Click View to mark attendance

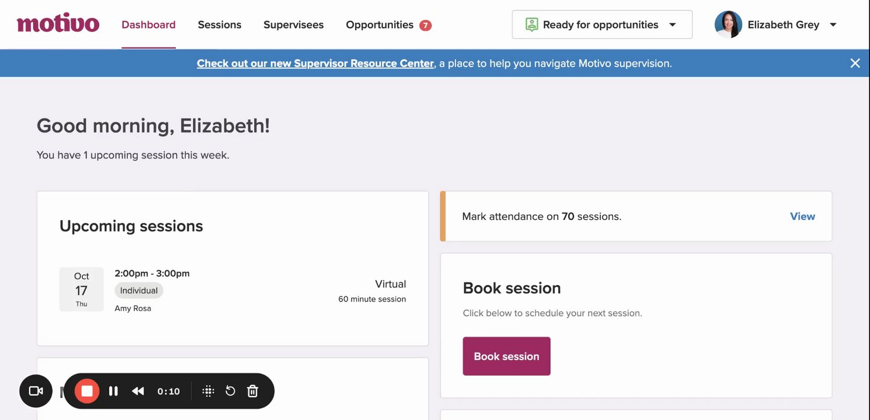point(802,216)
